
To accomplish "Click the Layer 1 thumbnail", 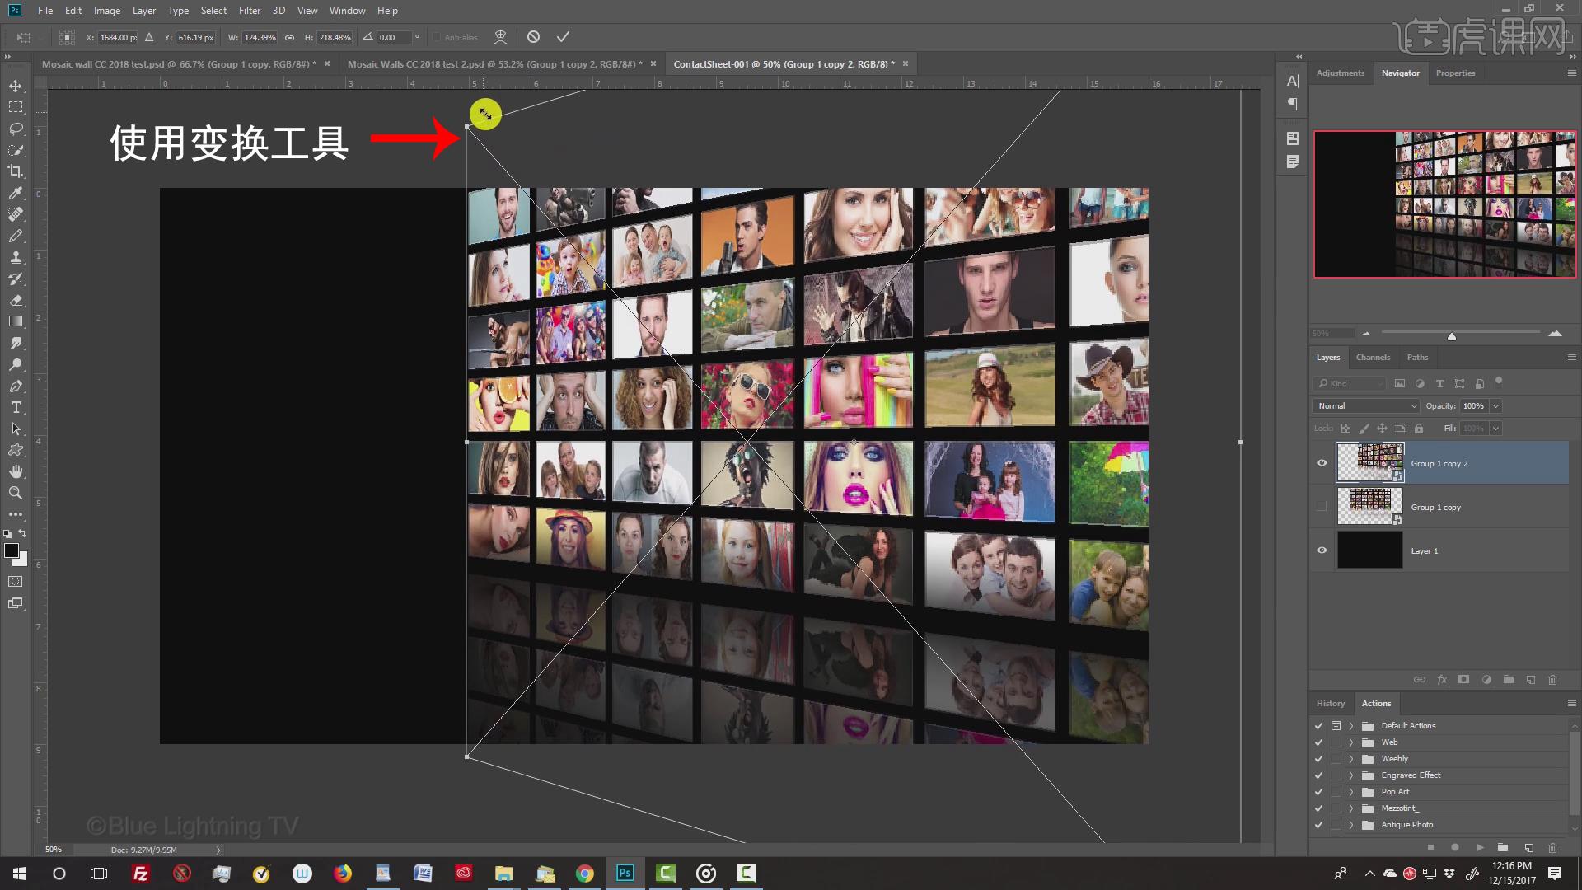I will pyautogui.click(x=1369, y=550).
